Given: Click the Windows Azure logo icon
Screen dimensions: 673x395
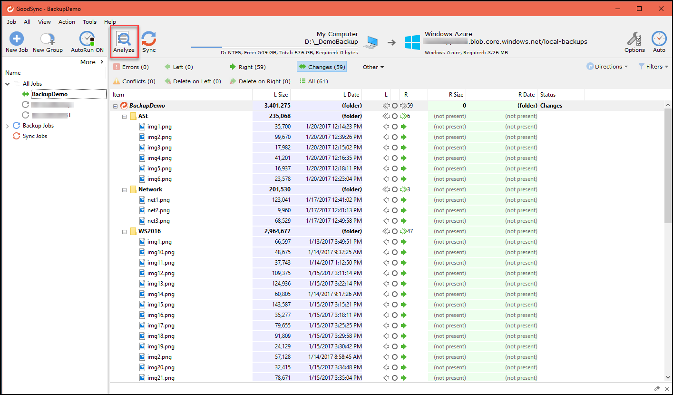Looking at the screenshot, I should (x=412, y=42).
